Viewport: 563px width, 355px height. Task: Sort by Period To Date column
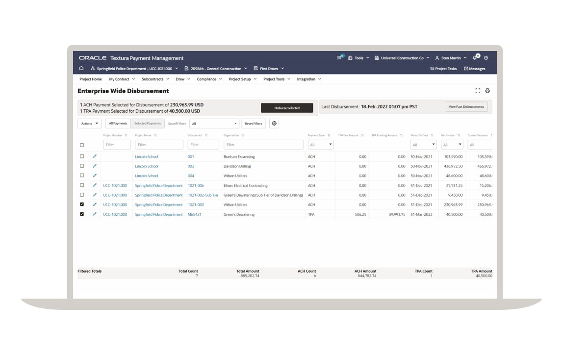pyautogui.click(x=432, y=135)
